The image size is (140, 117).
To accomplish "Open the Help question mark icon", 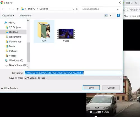I will (x=118, y=16).
